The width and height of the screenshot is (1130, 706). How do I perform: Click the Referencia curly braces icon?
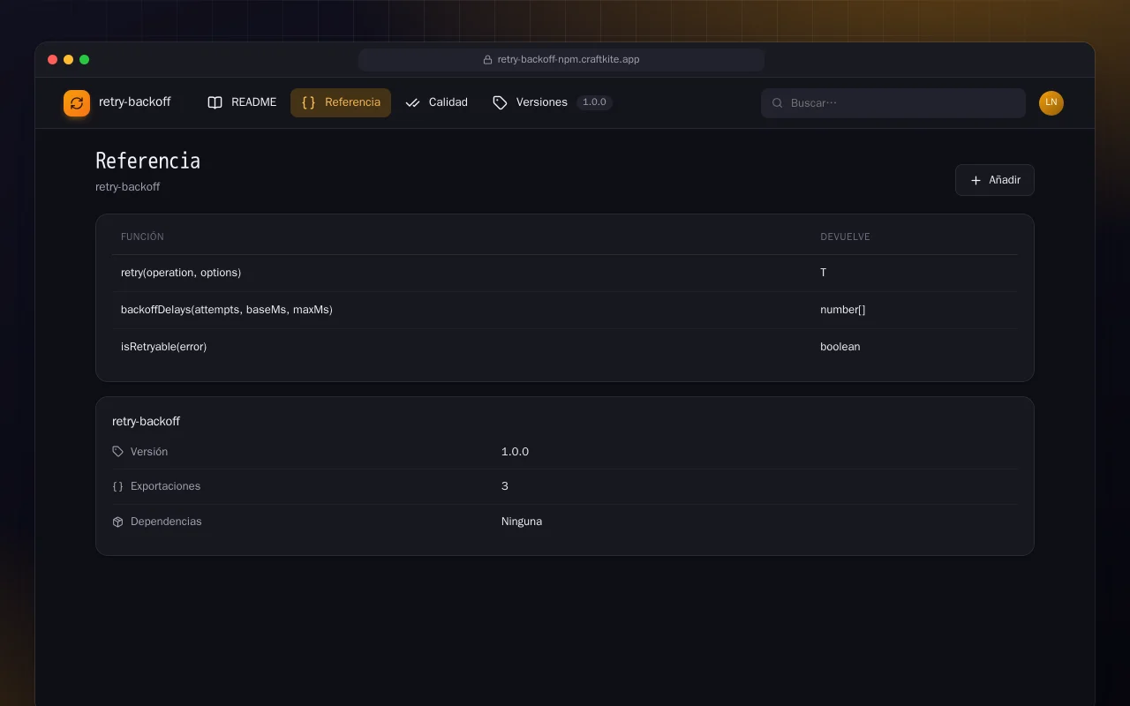pyautogui.click(x=308, y=102)
